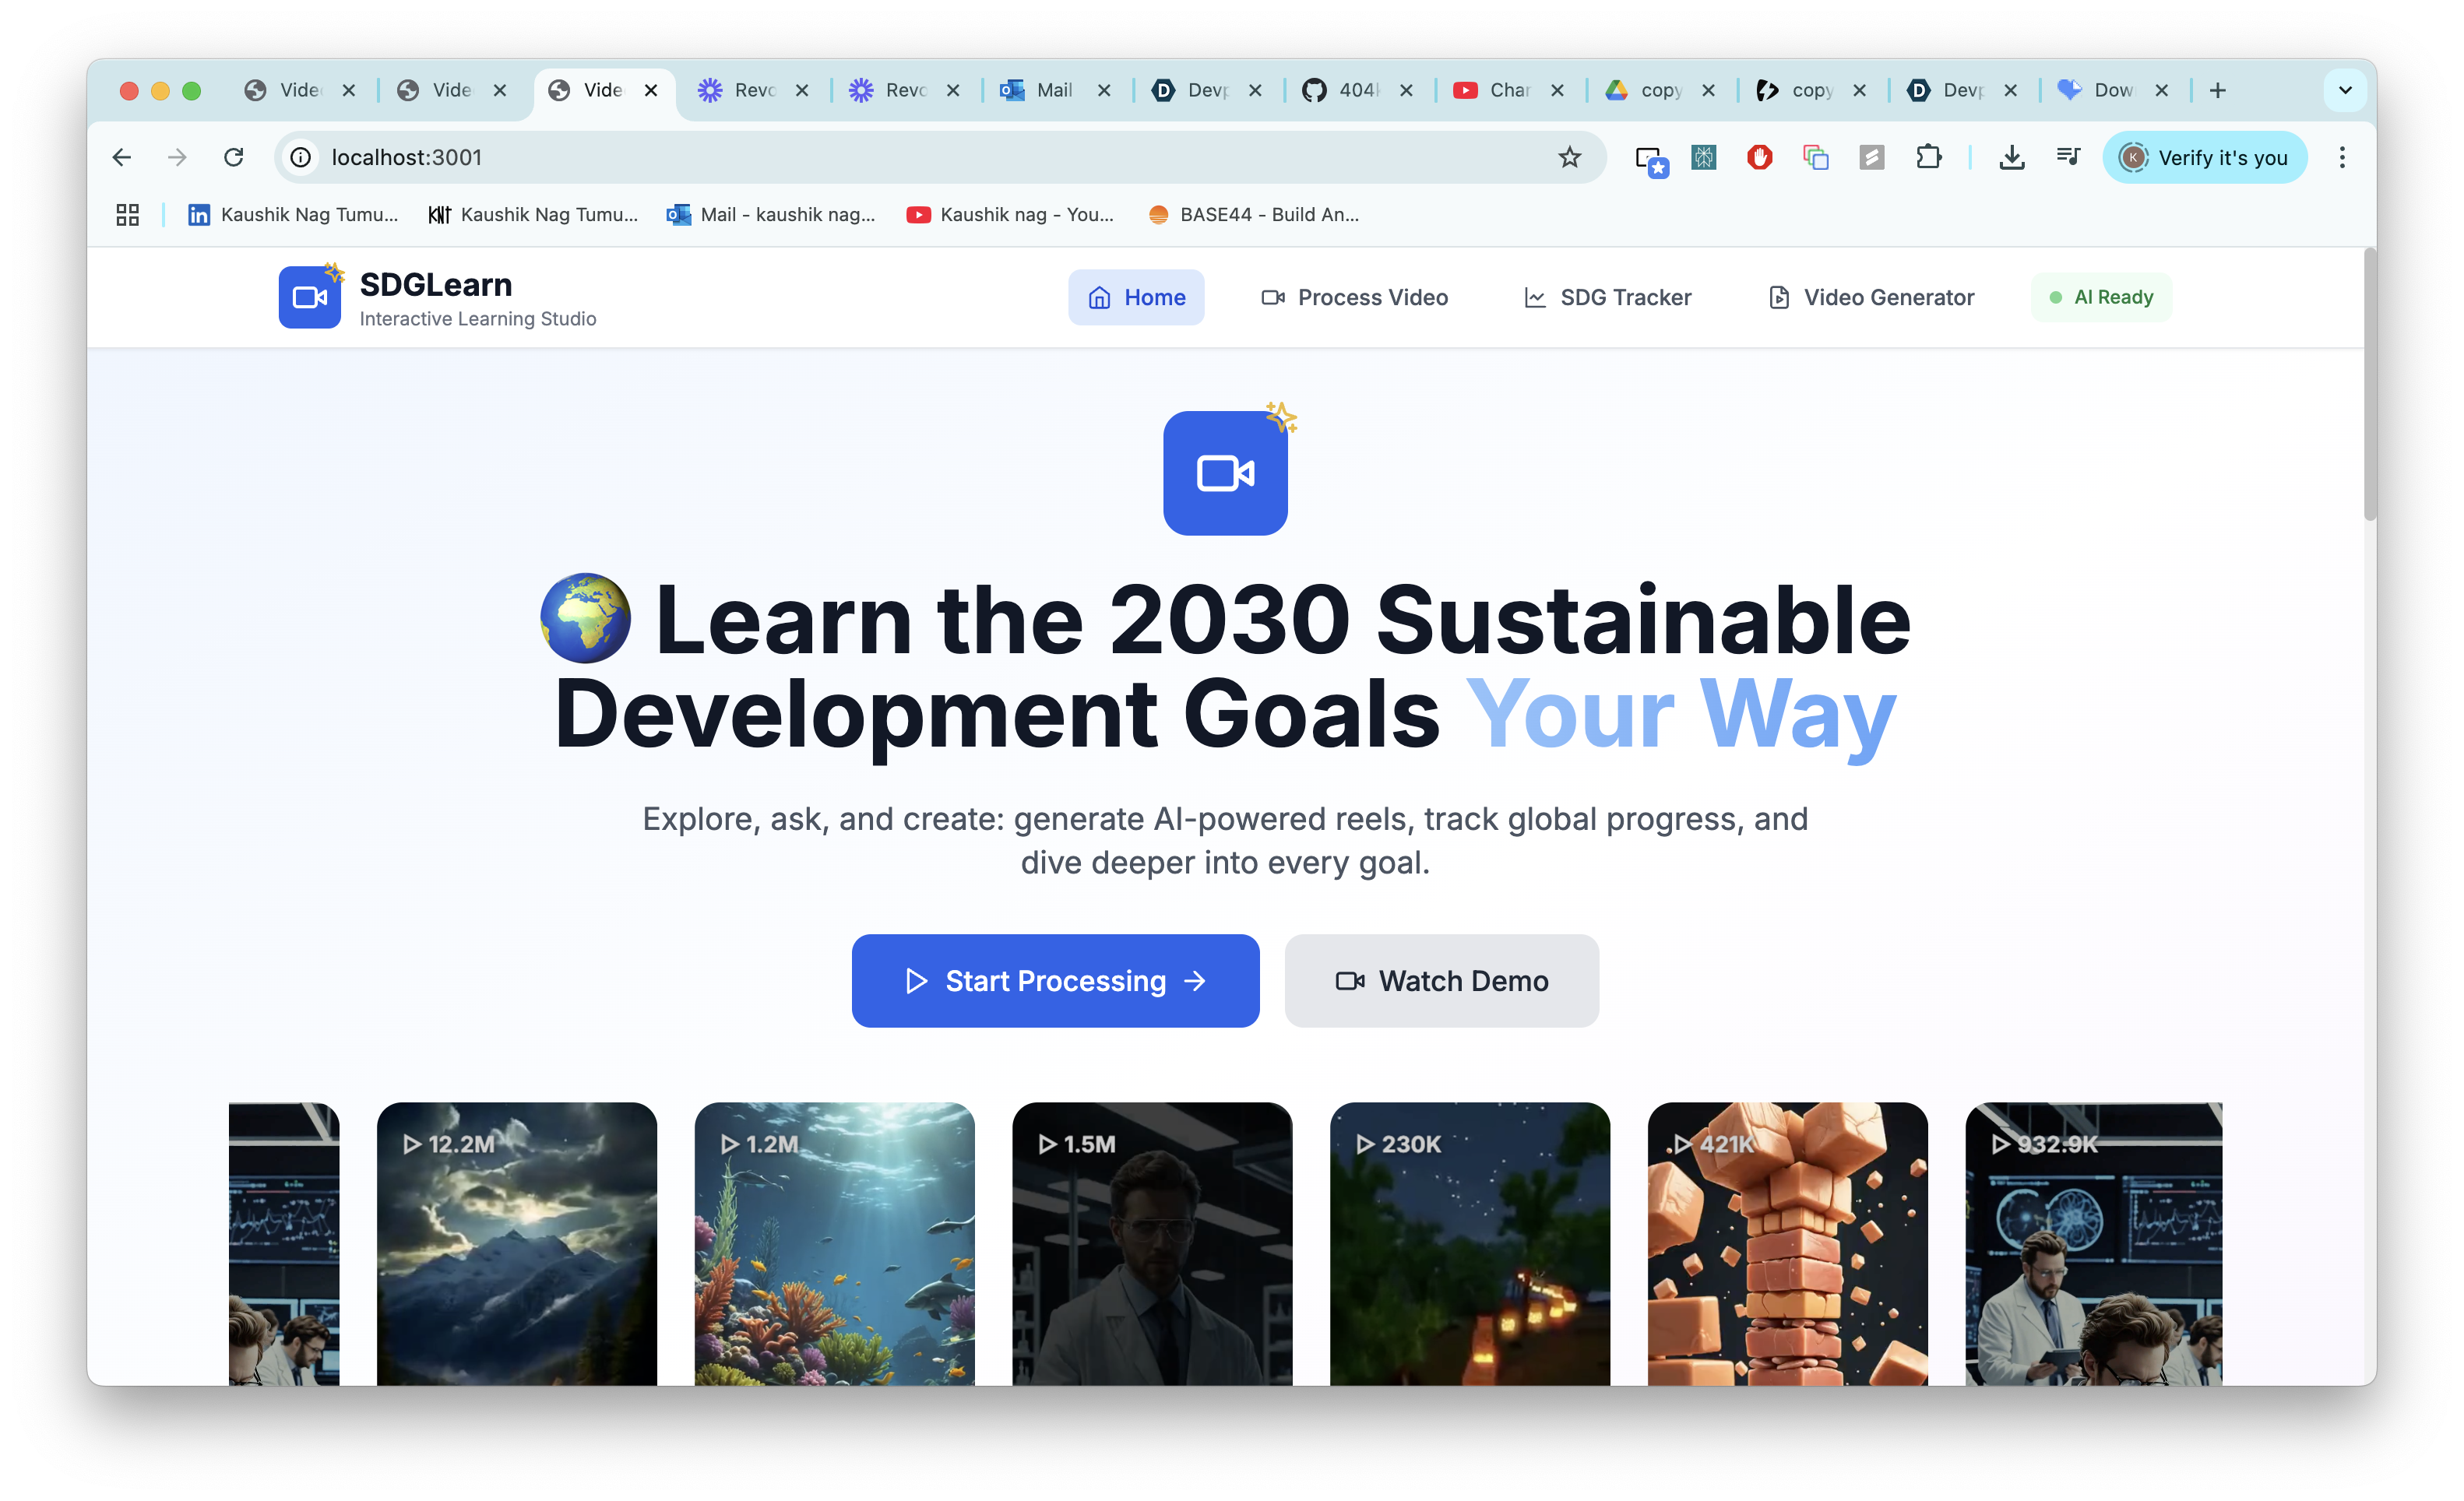Open the bookmarks bar apps grid icon
The height and width of the screenshot is (1501, 2464).
[x=127, y=214]
